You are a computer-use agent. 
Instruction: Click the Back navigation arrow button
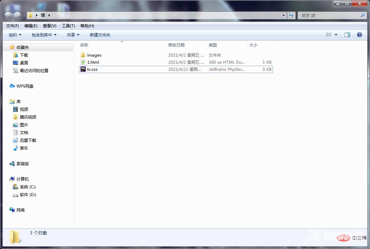click(x=8, y=15)
